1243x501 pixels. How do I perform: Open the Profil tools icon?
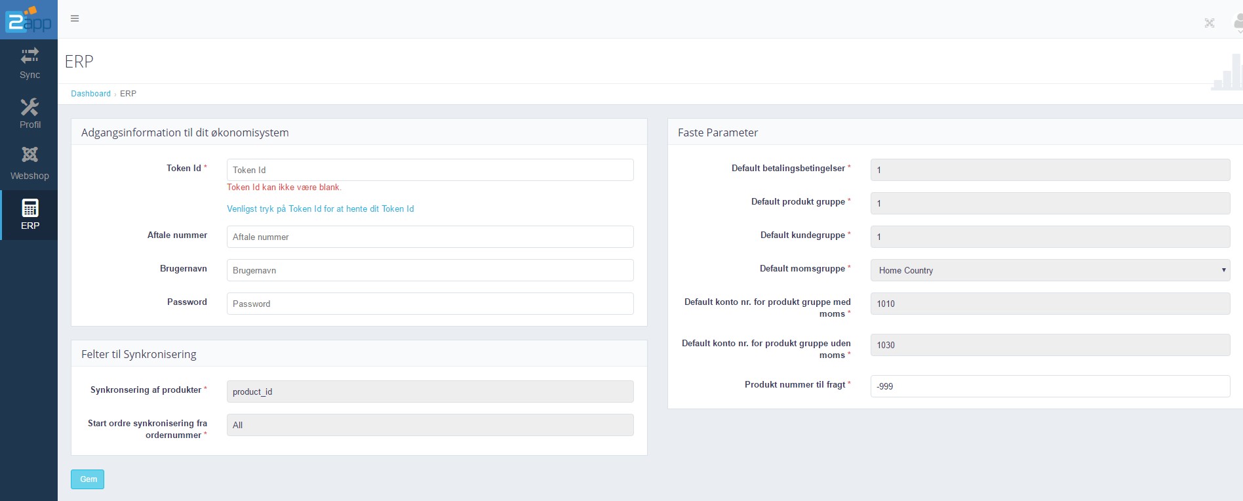pyautogui.click(x=30, y=107)
